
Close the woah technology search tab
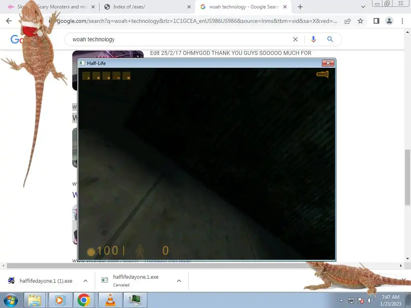coord(285,7)
